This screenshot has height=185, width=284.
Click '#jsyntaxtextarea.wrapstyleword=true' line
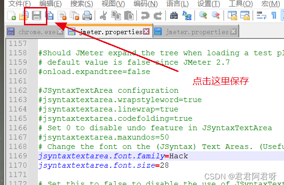pos(120,100)
